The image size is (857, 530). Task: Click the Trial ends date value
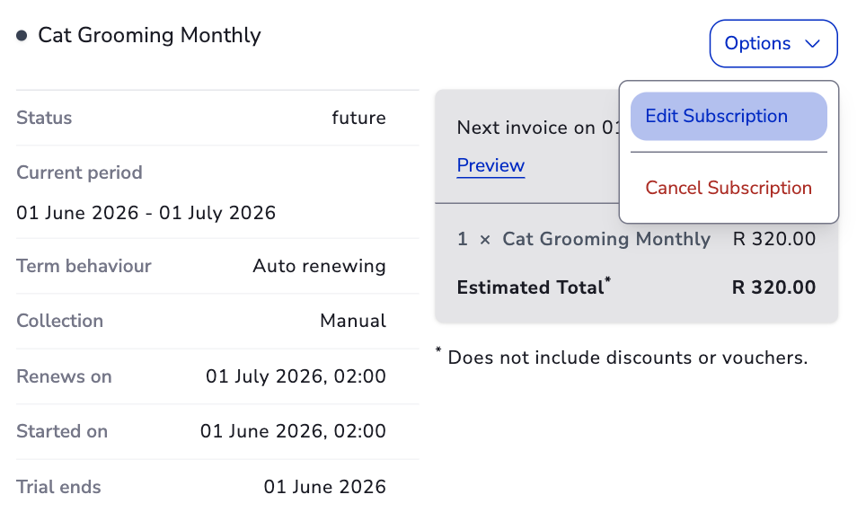pos(324,488)
